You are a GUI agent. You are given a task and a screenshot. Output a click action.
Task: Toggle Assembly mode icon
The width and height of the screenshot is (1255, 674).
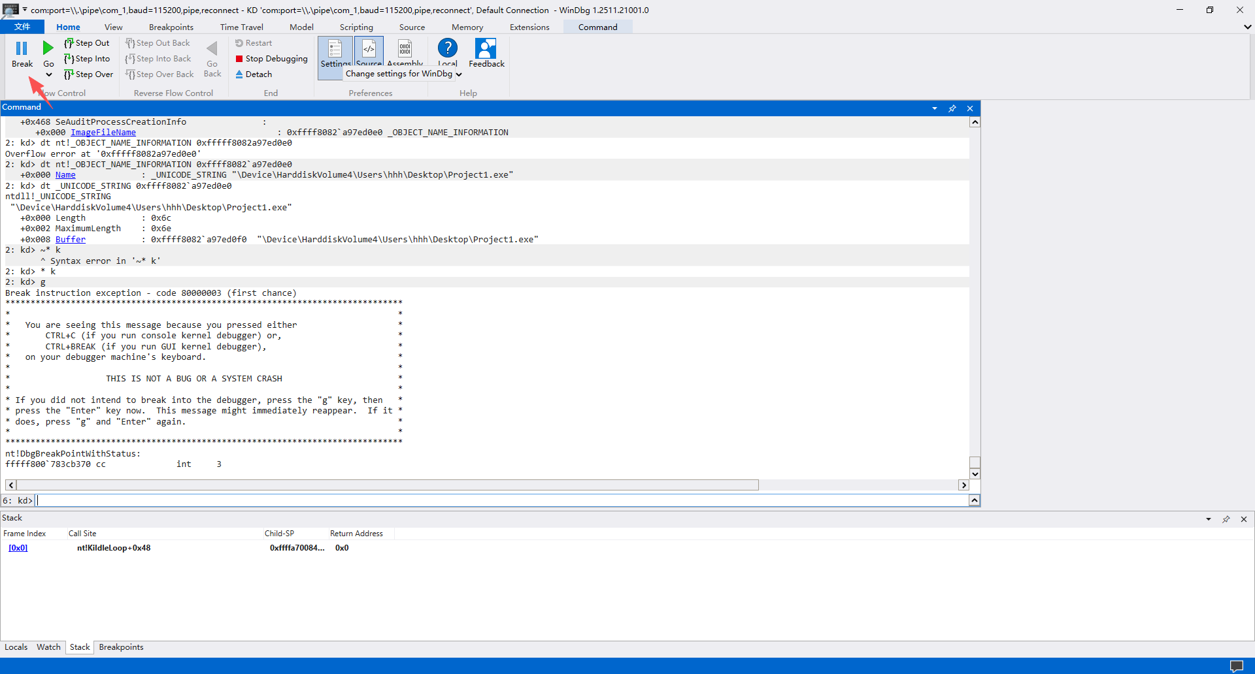click(405, 49)
